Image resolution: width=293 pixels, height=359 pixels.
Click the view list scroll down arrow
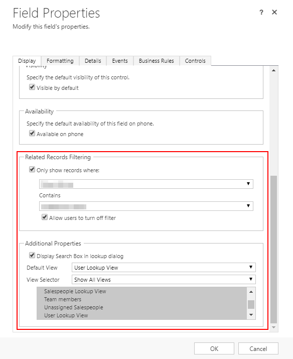251,315
